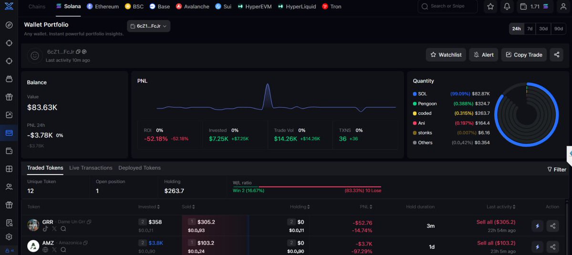
Task: Focus the Search or Snipe field
Action: (447, 7)
